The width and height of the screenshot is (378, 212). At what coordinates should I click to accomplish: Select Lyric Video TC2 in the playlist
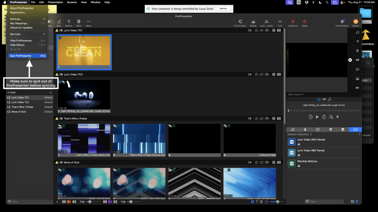[30, 102]
